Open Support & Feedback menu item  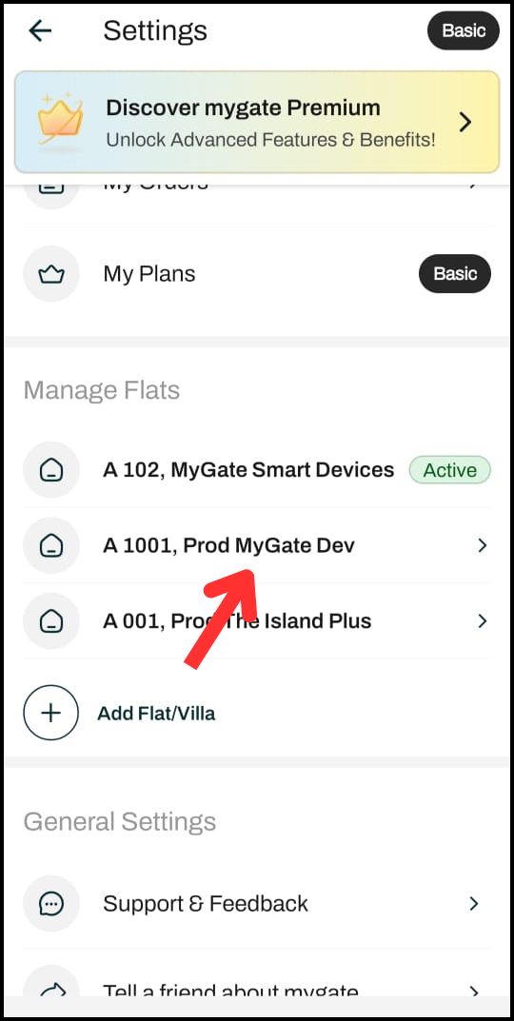tap(257, 903)
